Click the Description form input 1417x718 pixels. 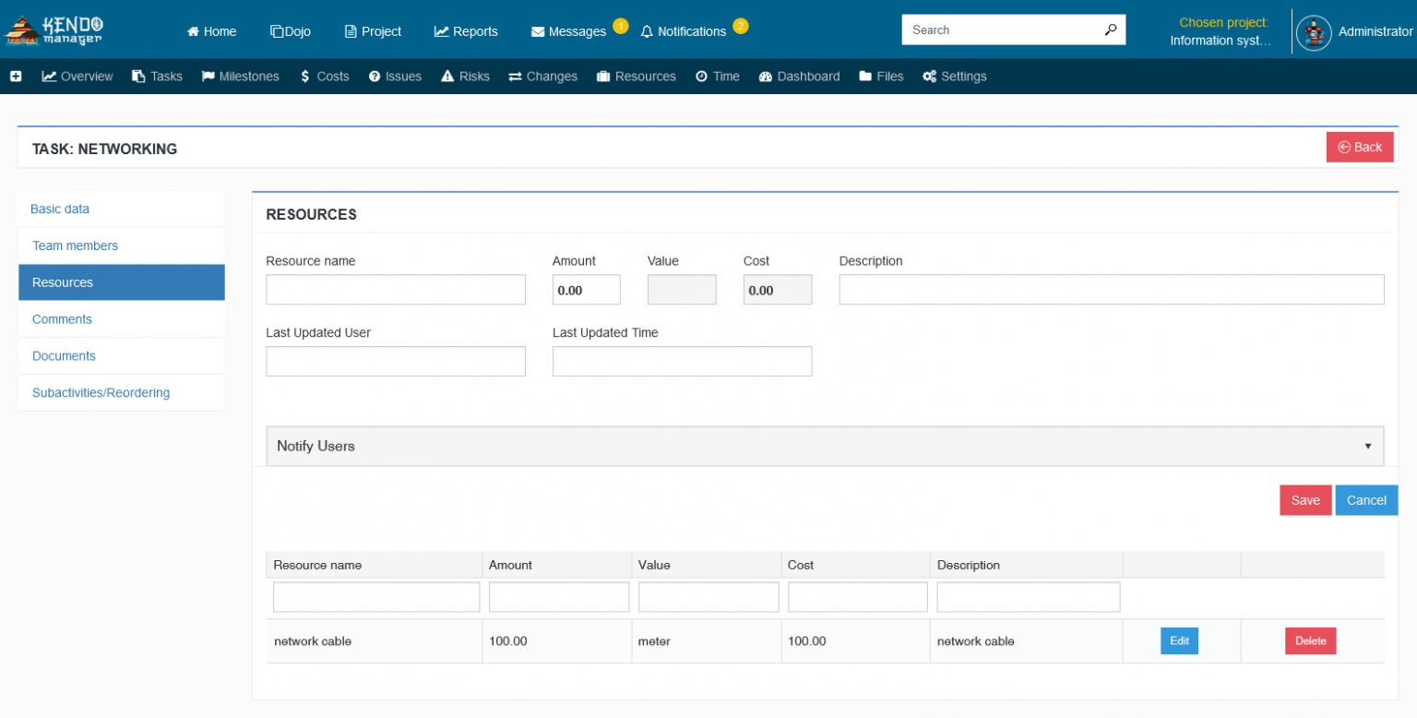(1112, 290)
